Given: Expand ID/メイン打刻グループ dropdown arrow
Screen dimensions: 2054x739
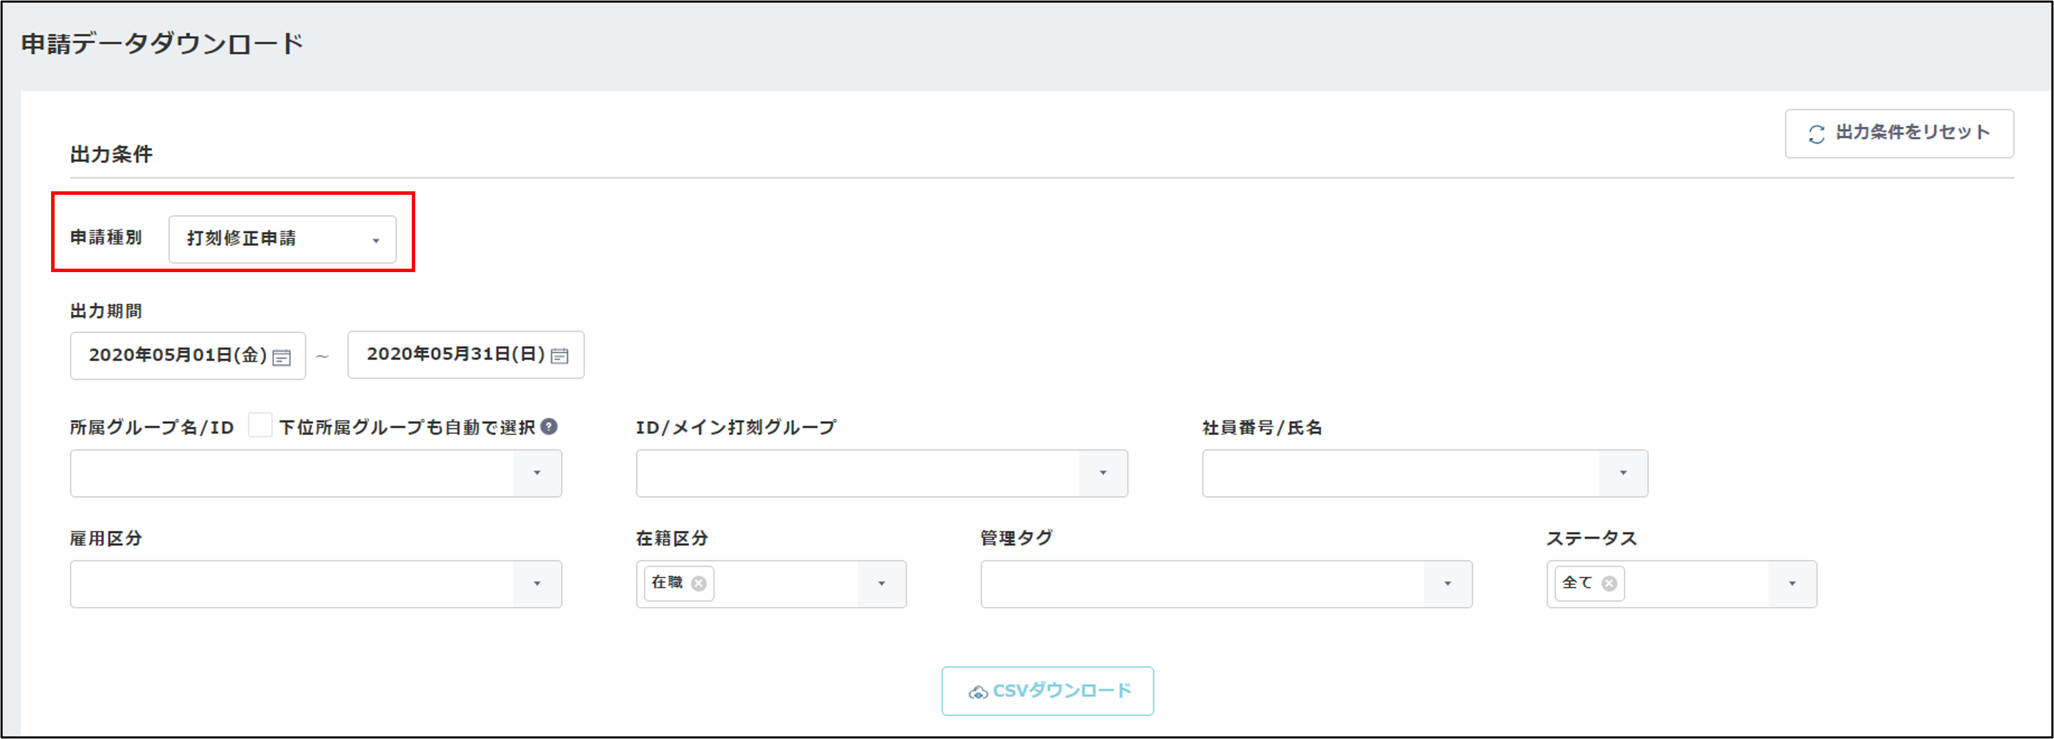Looking at the screenshot, I should pos(1103,474).
